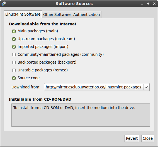Minimize the Software Sources window
The image size is (158, 147).
point(142,4)
